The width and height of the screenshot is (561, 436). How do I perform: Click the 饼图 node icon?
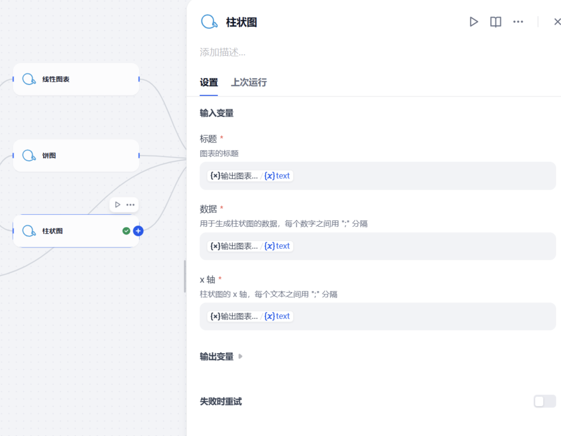point(29,156)
